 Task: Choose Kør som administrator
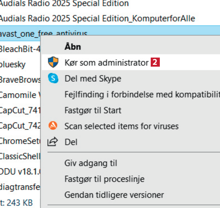pyautogui.click(x=106, y=63)
